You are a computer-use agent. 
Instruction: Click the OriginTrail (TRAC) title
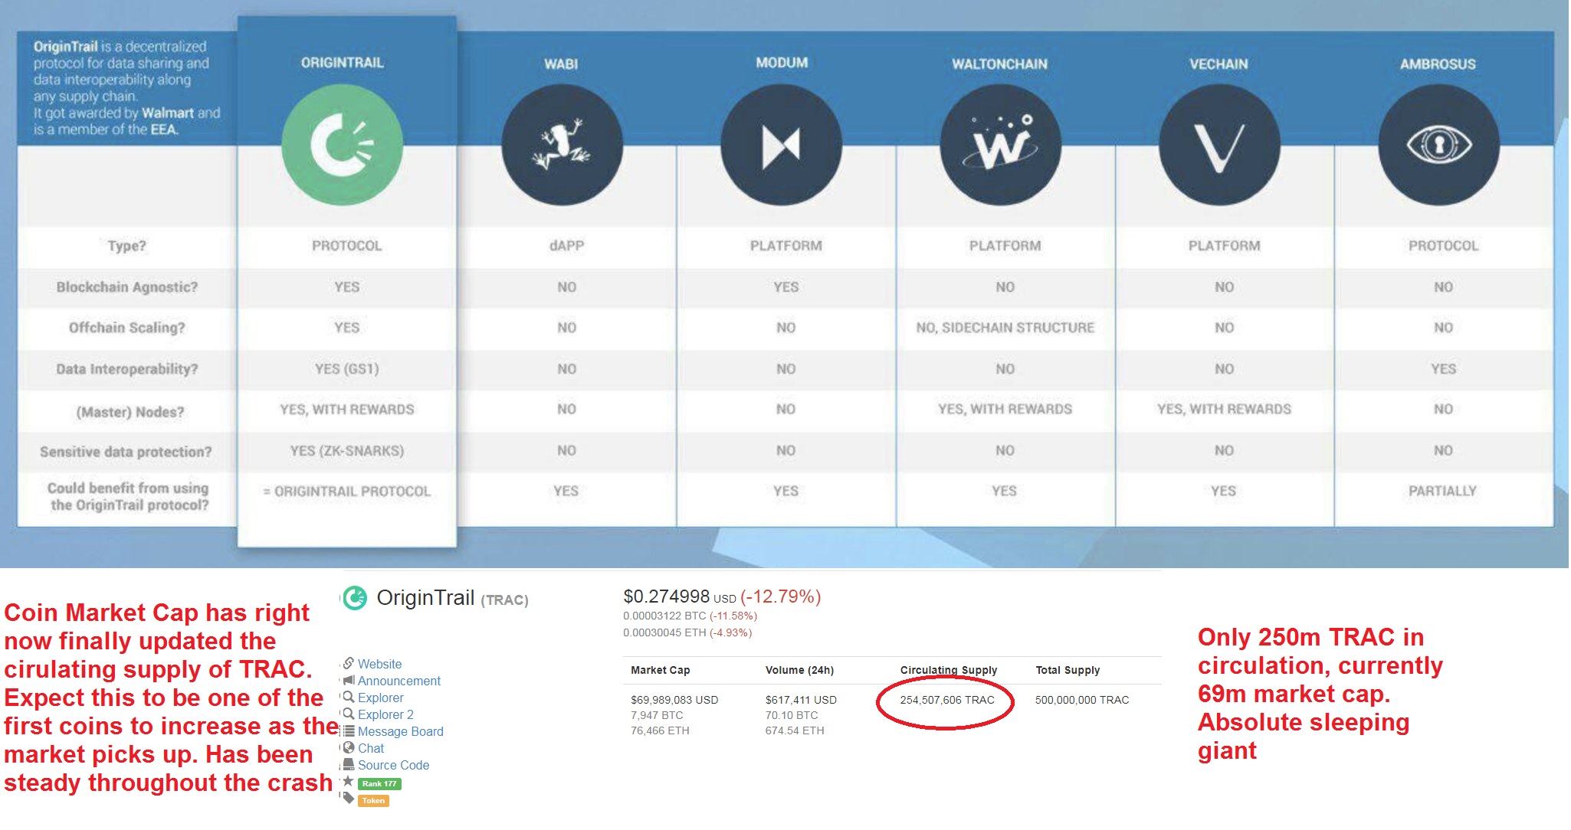click(453, 598)
